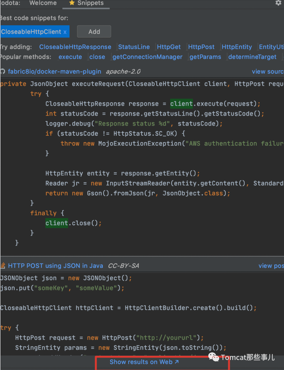The image size is (284, 370).
Task: Select getConnectionManager popular method
Action: (x=147, y=57)
